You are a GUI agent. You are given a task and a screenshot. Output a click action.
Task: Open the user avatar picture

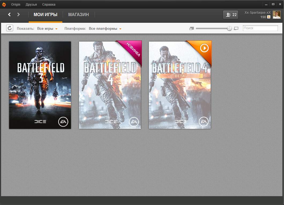tap(277, 15)
